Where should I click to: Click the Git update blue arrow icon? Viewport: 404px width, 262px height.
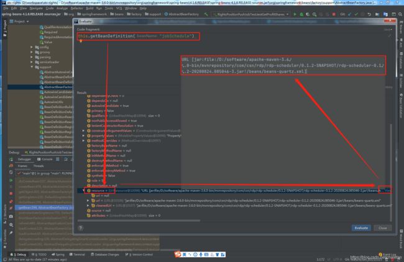pyautogui.click(x=350, y=14)
